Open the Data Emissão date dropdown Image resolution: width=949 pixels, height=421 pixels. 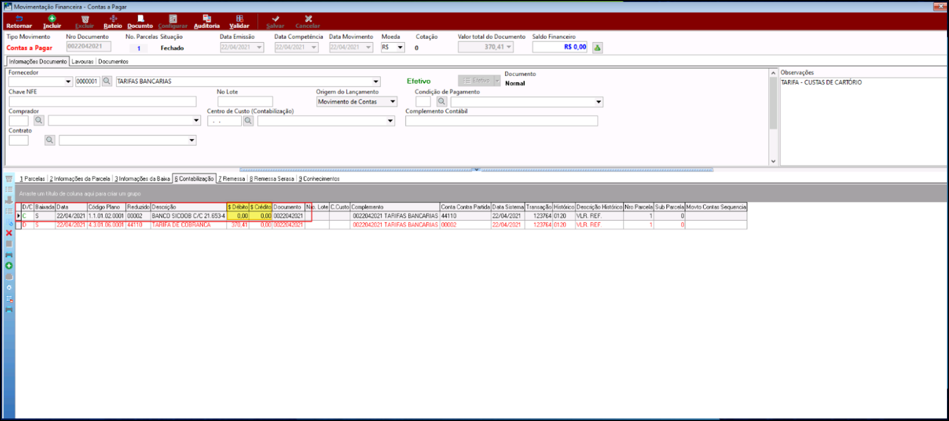(259, 47)
